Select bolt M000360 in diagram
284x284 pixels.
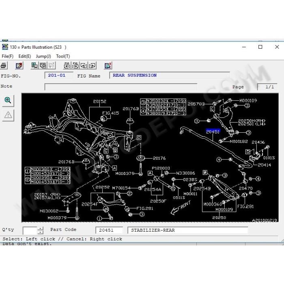pyautogui.click(x=213, y=204)
